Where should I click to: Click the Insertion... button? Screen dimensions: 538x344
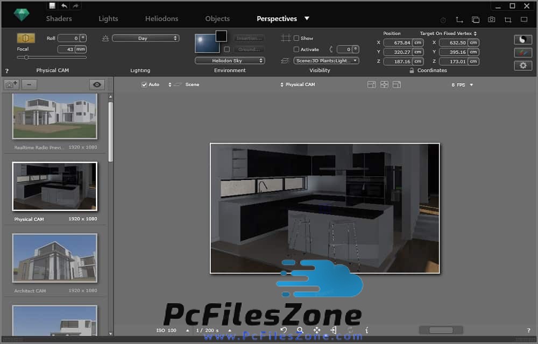tap(249, 38)
